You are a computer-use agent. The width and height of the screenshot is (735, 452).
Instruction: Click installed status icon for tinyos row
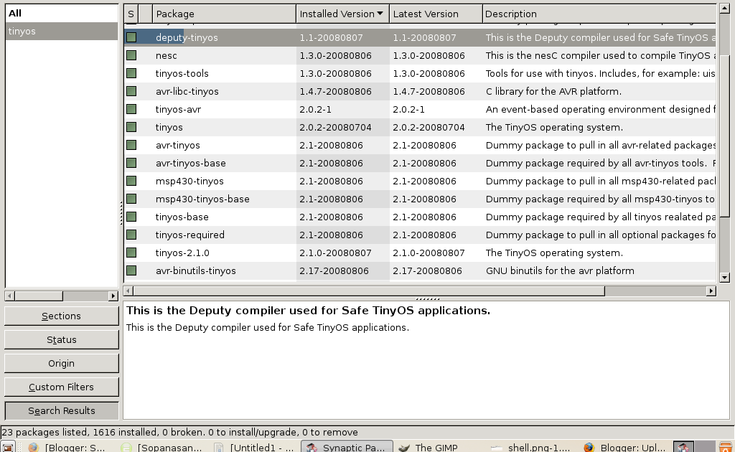131,127
